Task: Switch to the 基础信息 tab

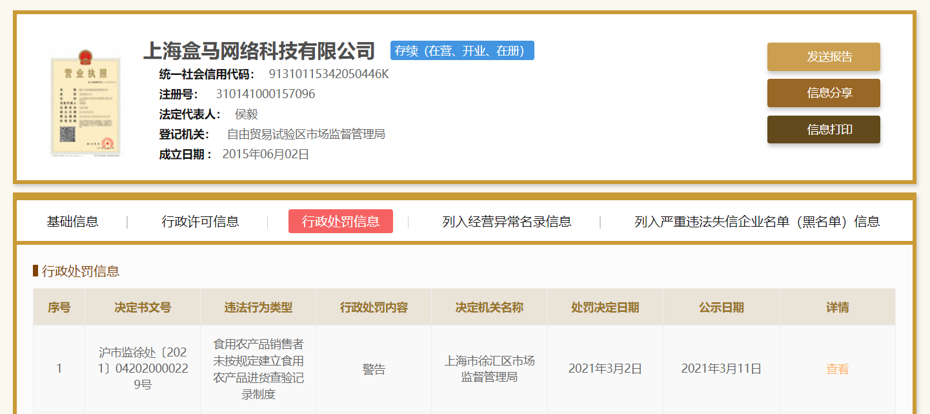Action: point(72,222)
